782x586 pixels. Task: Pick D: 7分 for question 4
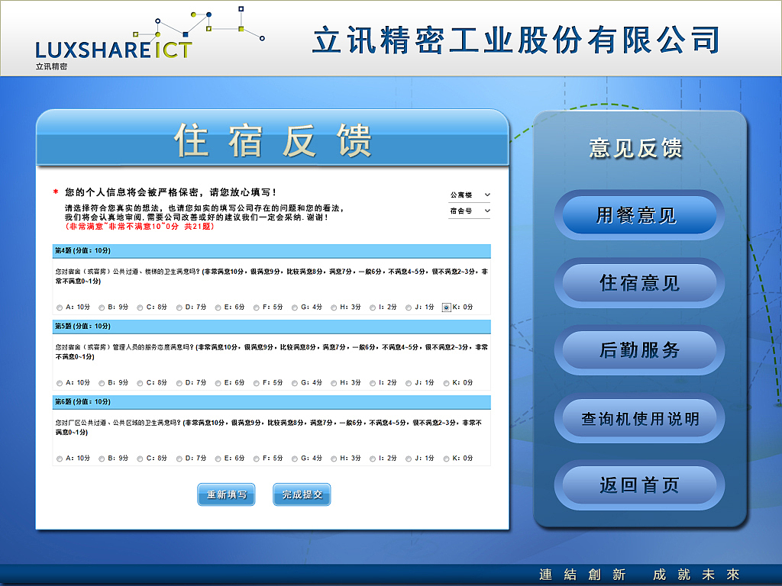pos(179,307)
